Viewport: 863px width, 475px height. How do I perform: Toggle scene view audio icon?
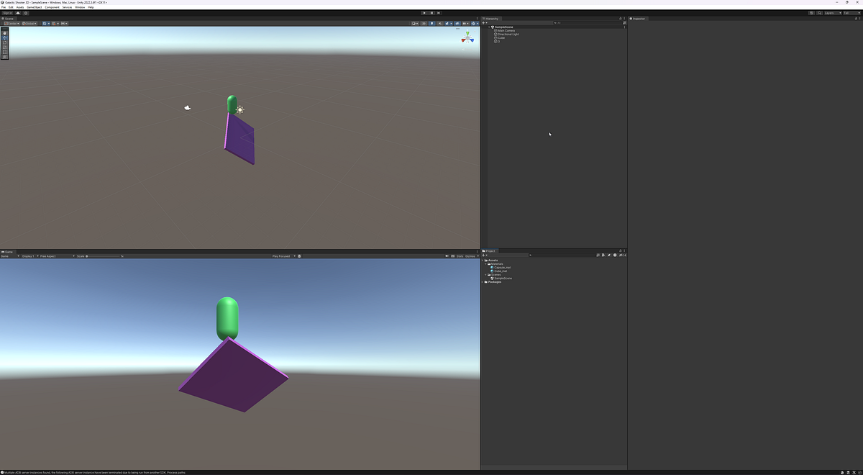[x=440, y=24]
